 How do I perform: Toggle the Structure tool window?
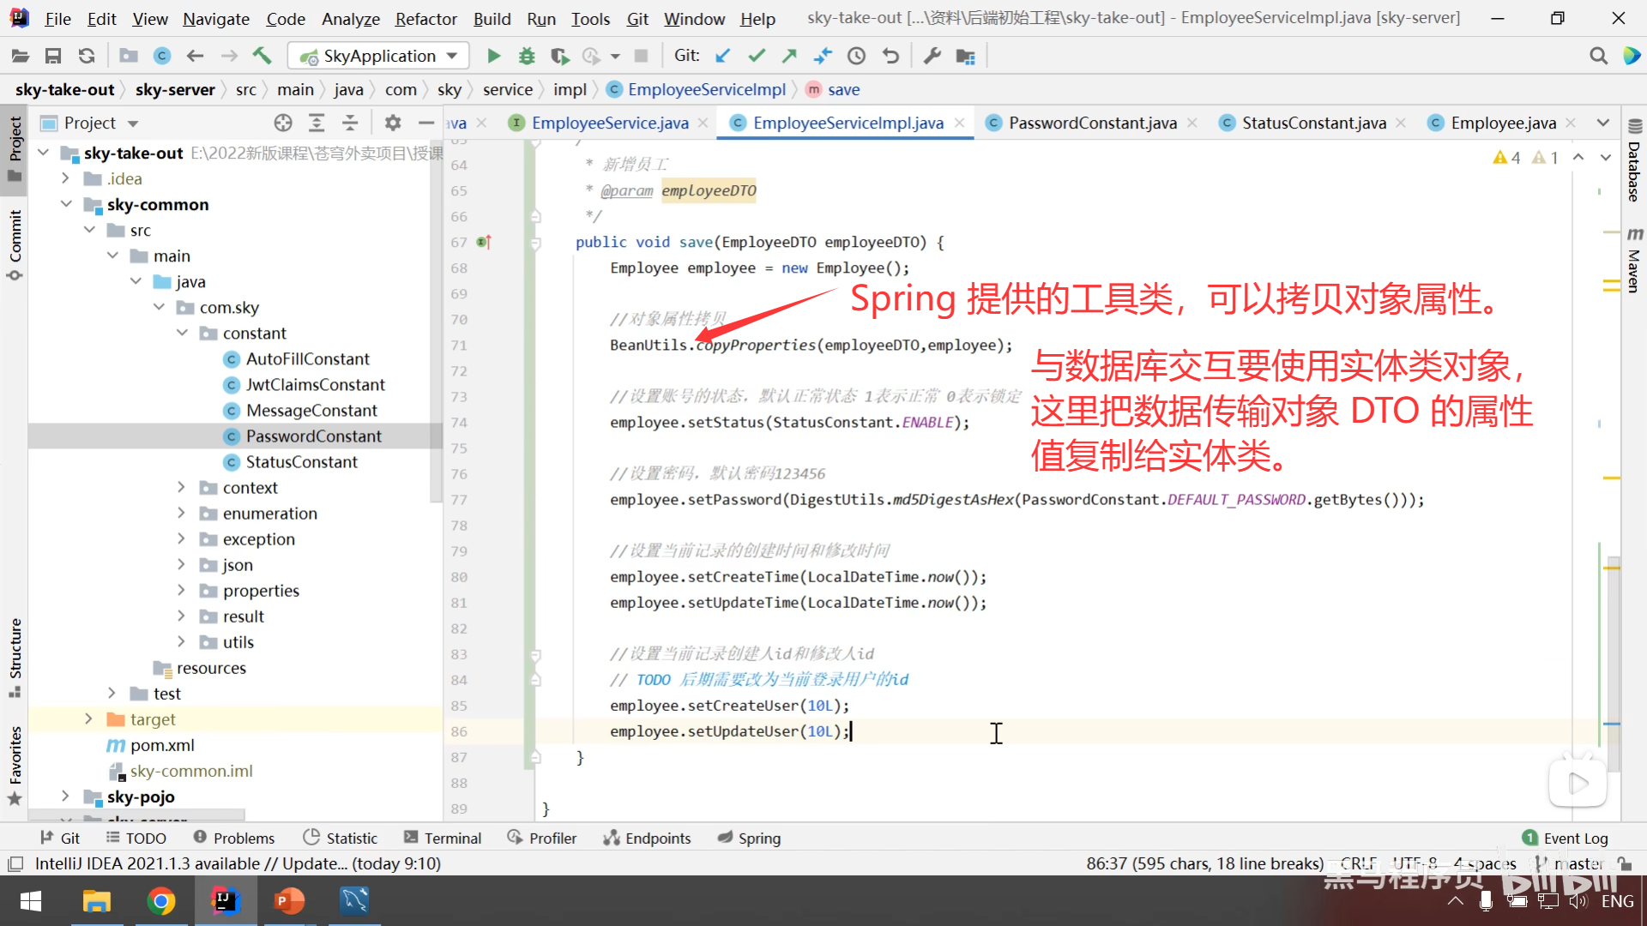click(15, 656)
